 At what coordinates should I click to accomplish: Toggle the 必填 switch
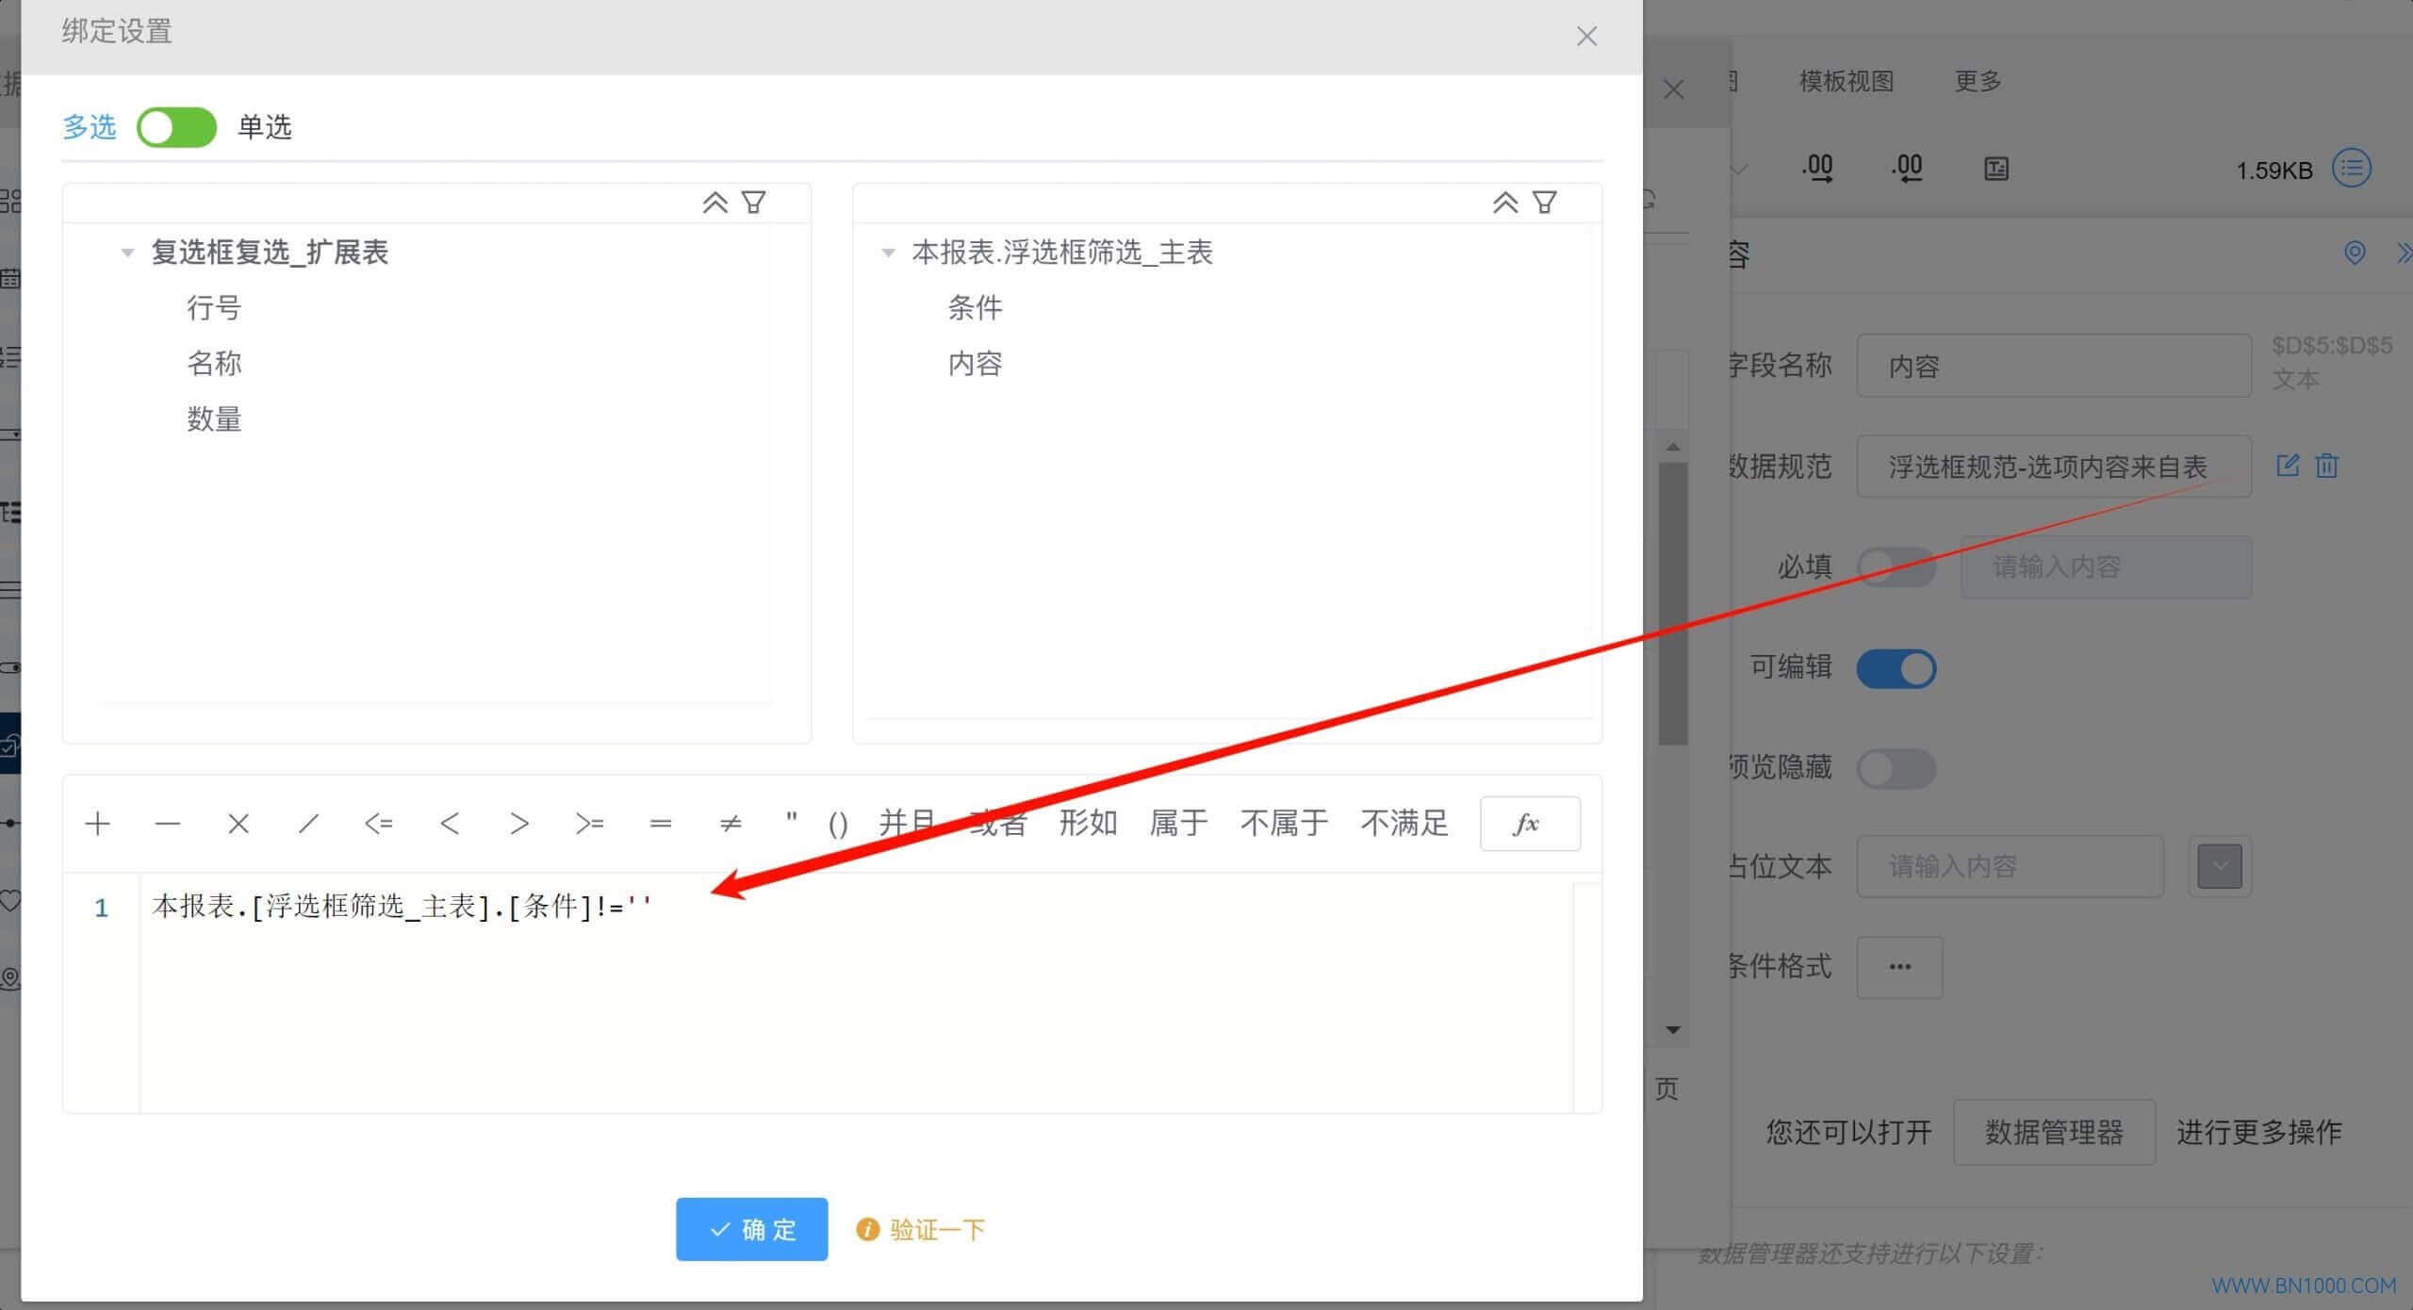tap(1896, 566)
